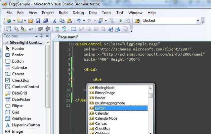Open the Build menu
Screen dimensions: 211x134
[x=63, y=13]
